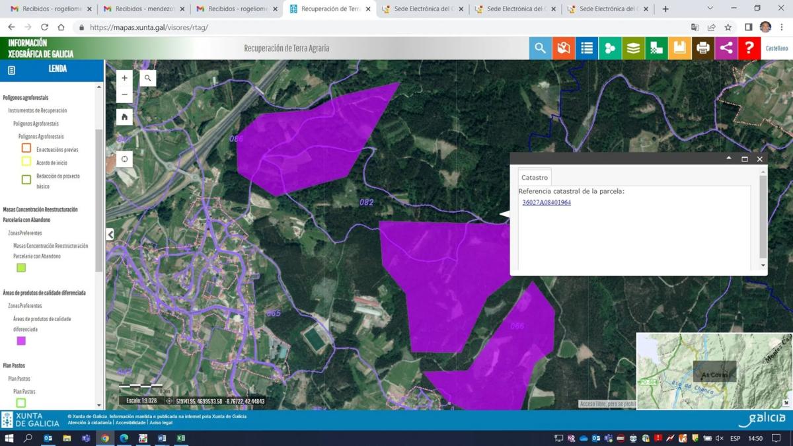Click the magenta Áreas de produtos swatch
Screen dimensions: 793x446
click(21, 341)
